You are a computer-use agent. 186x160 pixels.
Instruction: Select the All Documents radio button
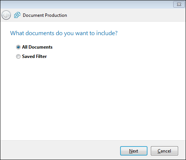(x=18, y=47)
